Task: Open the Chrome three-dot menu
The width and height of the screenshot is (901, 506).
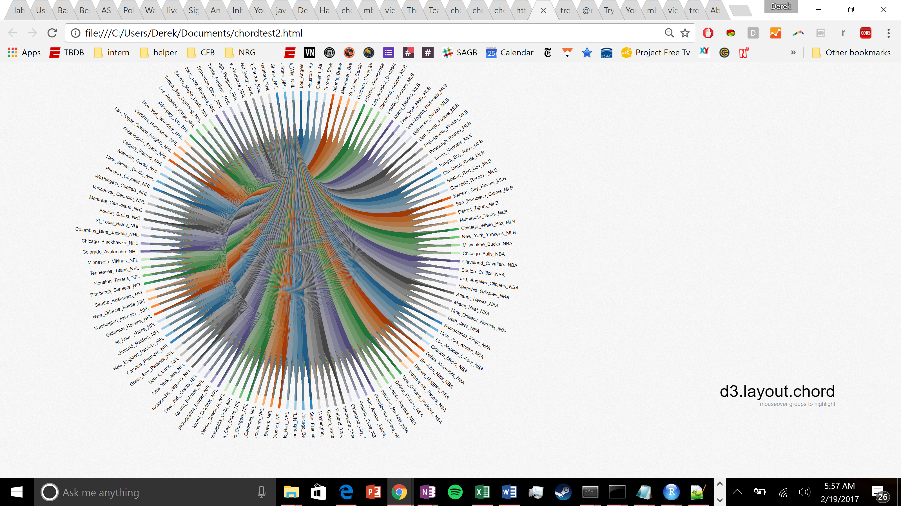Action: coord(888,33)
